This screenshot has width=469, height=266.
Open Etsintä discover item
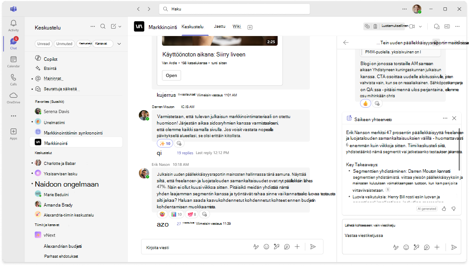[76, 69]
